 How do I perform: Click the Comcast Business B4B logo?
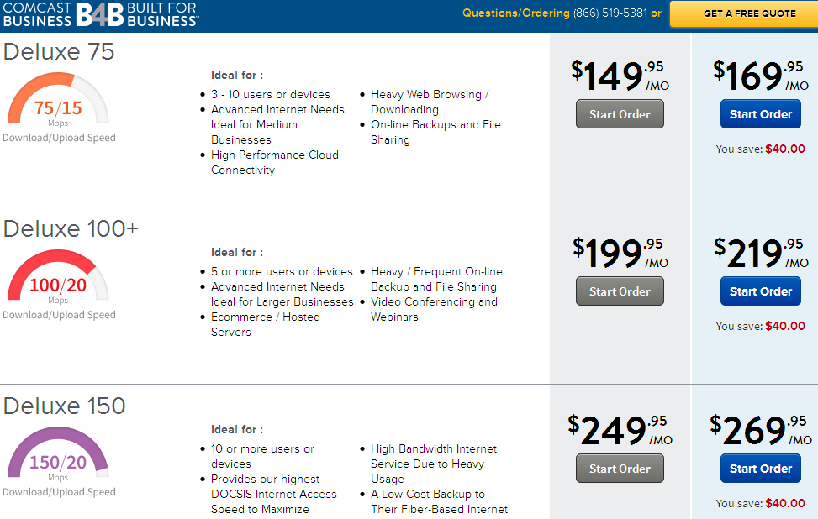[100, 14]
